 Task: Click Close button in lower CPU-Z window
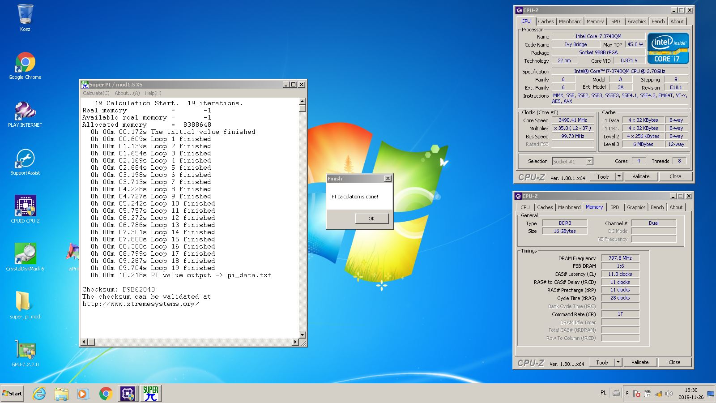pyautogui.click(x=674, y=363)
